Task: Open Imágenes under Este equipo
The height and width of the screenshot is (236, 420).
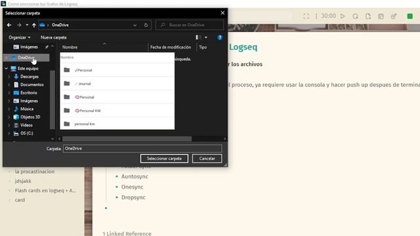Action: [x=29, y=101]
